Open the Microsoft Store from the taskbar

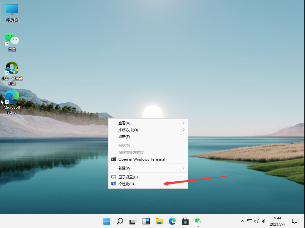tap(185, 221)
